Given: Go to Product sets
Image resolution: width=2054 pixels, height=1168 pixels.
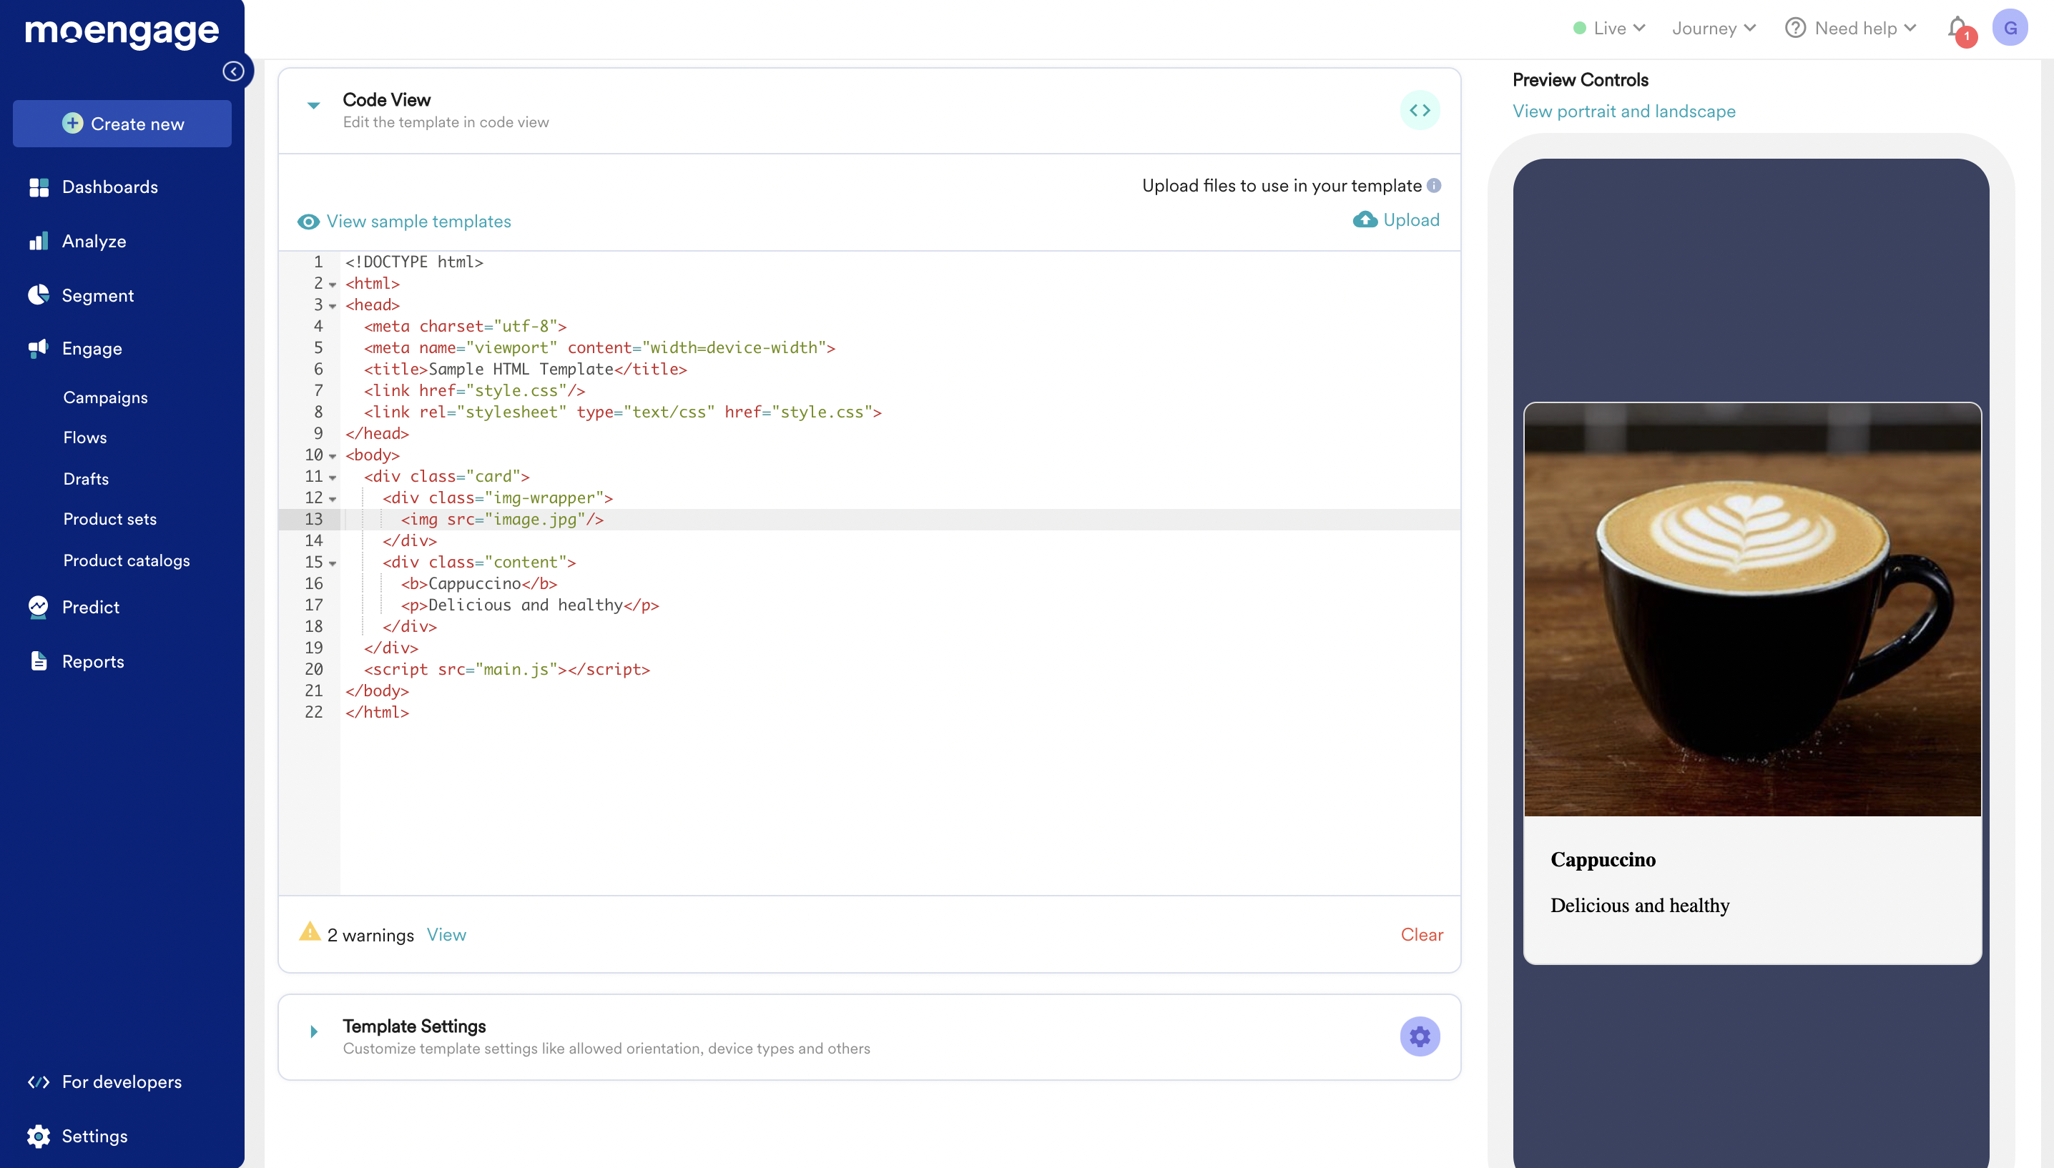Looking at the screenshot, I should click(x=110, y=519).
